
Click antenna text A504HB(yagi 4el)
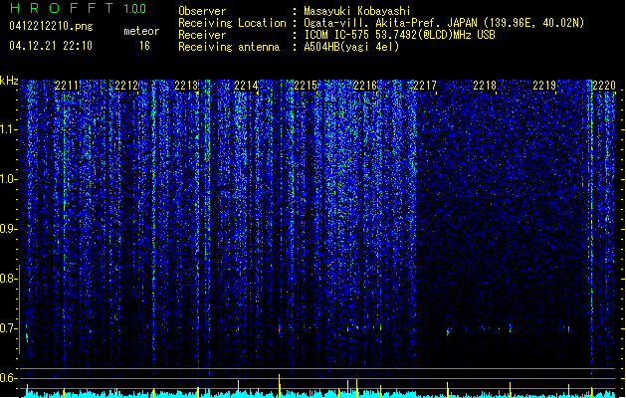point(351,47)
